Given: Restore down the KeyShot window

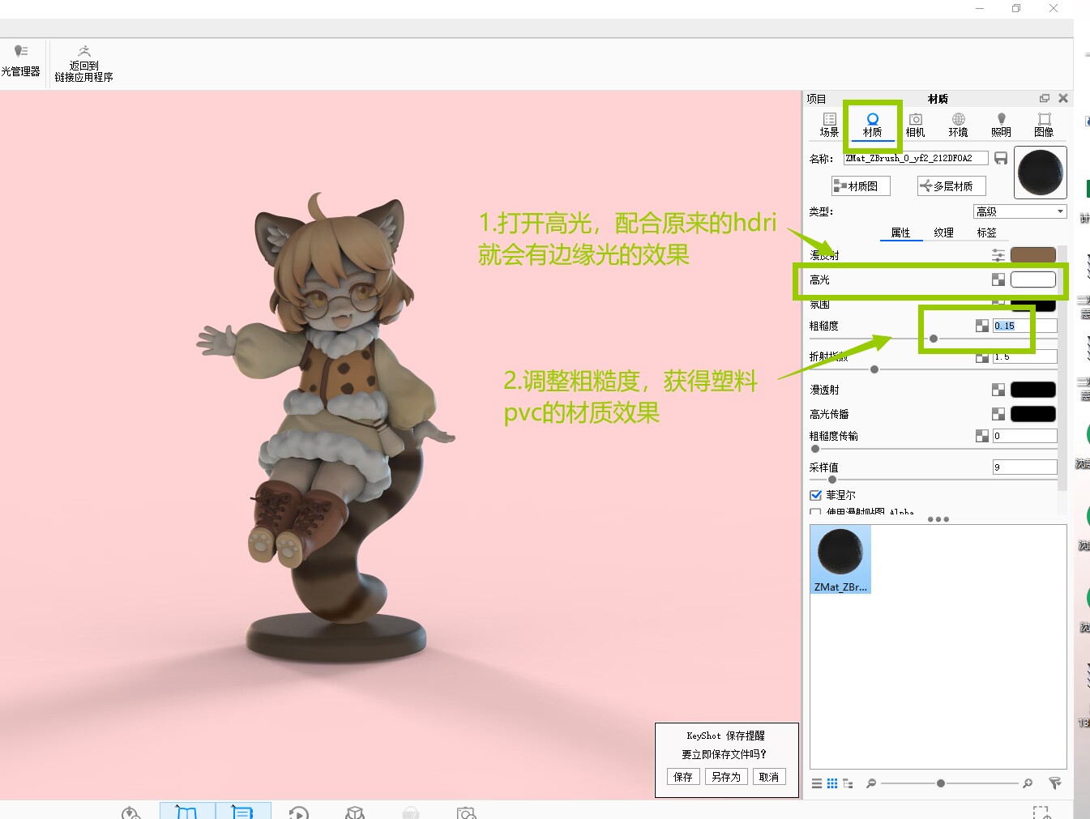Looking at the screenshot, I should (x=1016, y=8).
